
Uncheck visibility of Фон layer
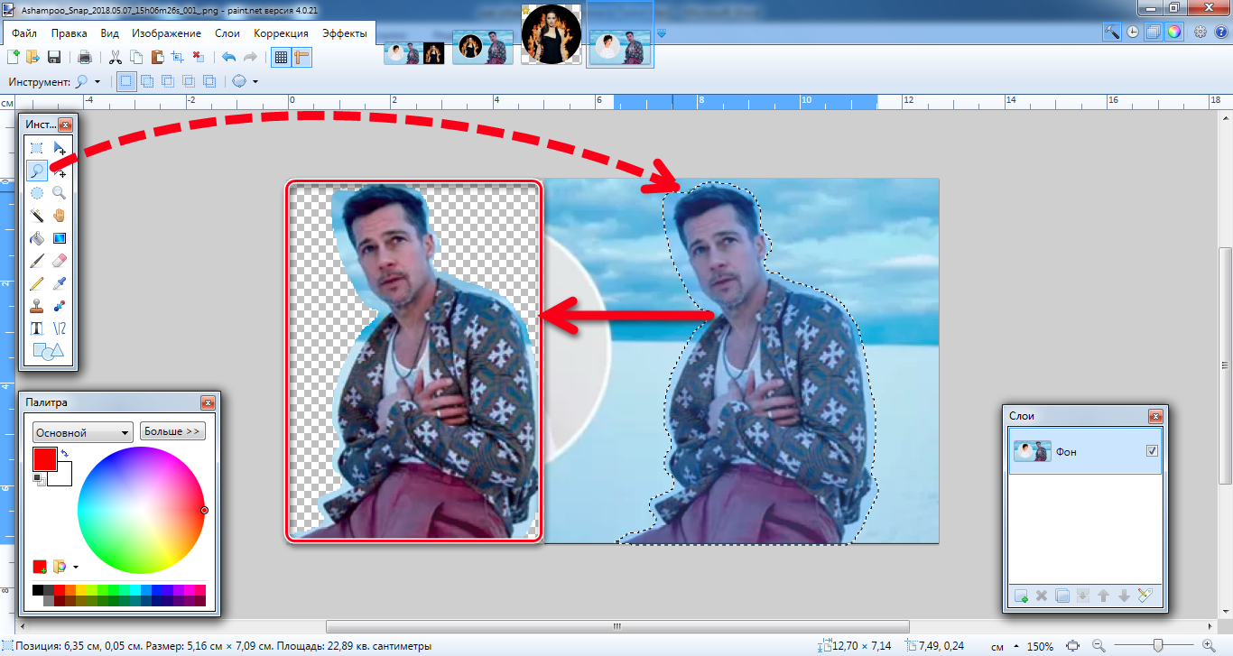1152,451
